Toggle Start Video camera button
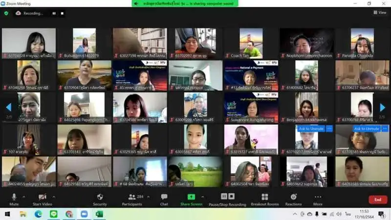This screenshot has width=391, height=220. click(43, 197)
